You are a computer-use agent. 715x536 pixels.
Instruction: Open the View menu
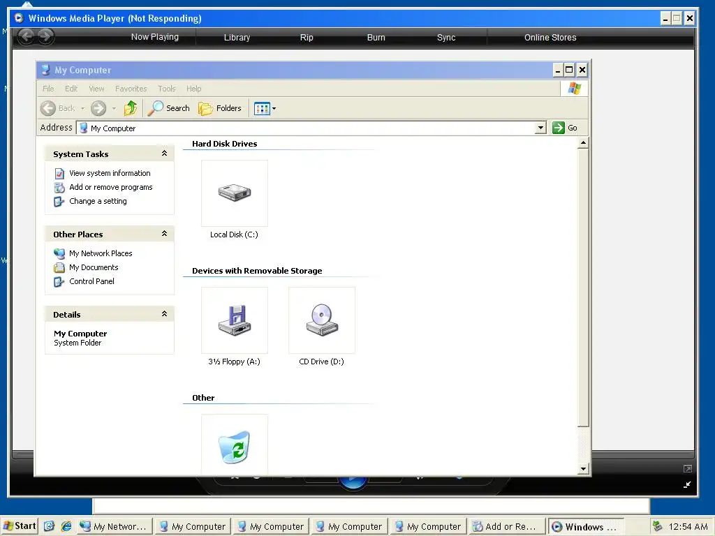coord(96,89)
